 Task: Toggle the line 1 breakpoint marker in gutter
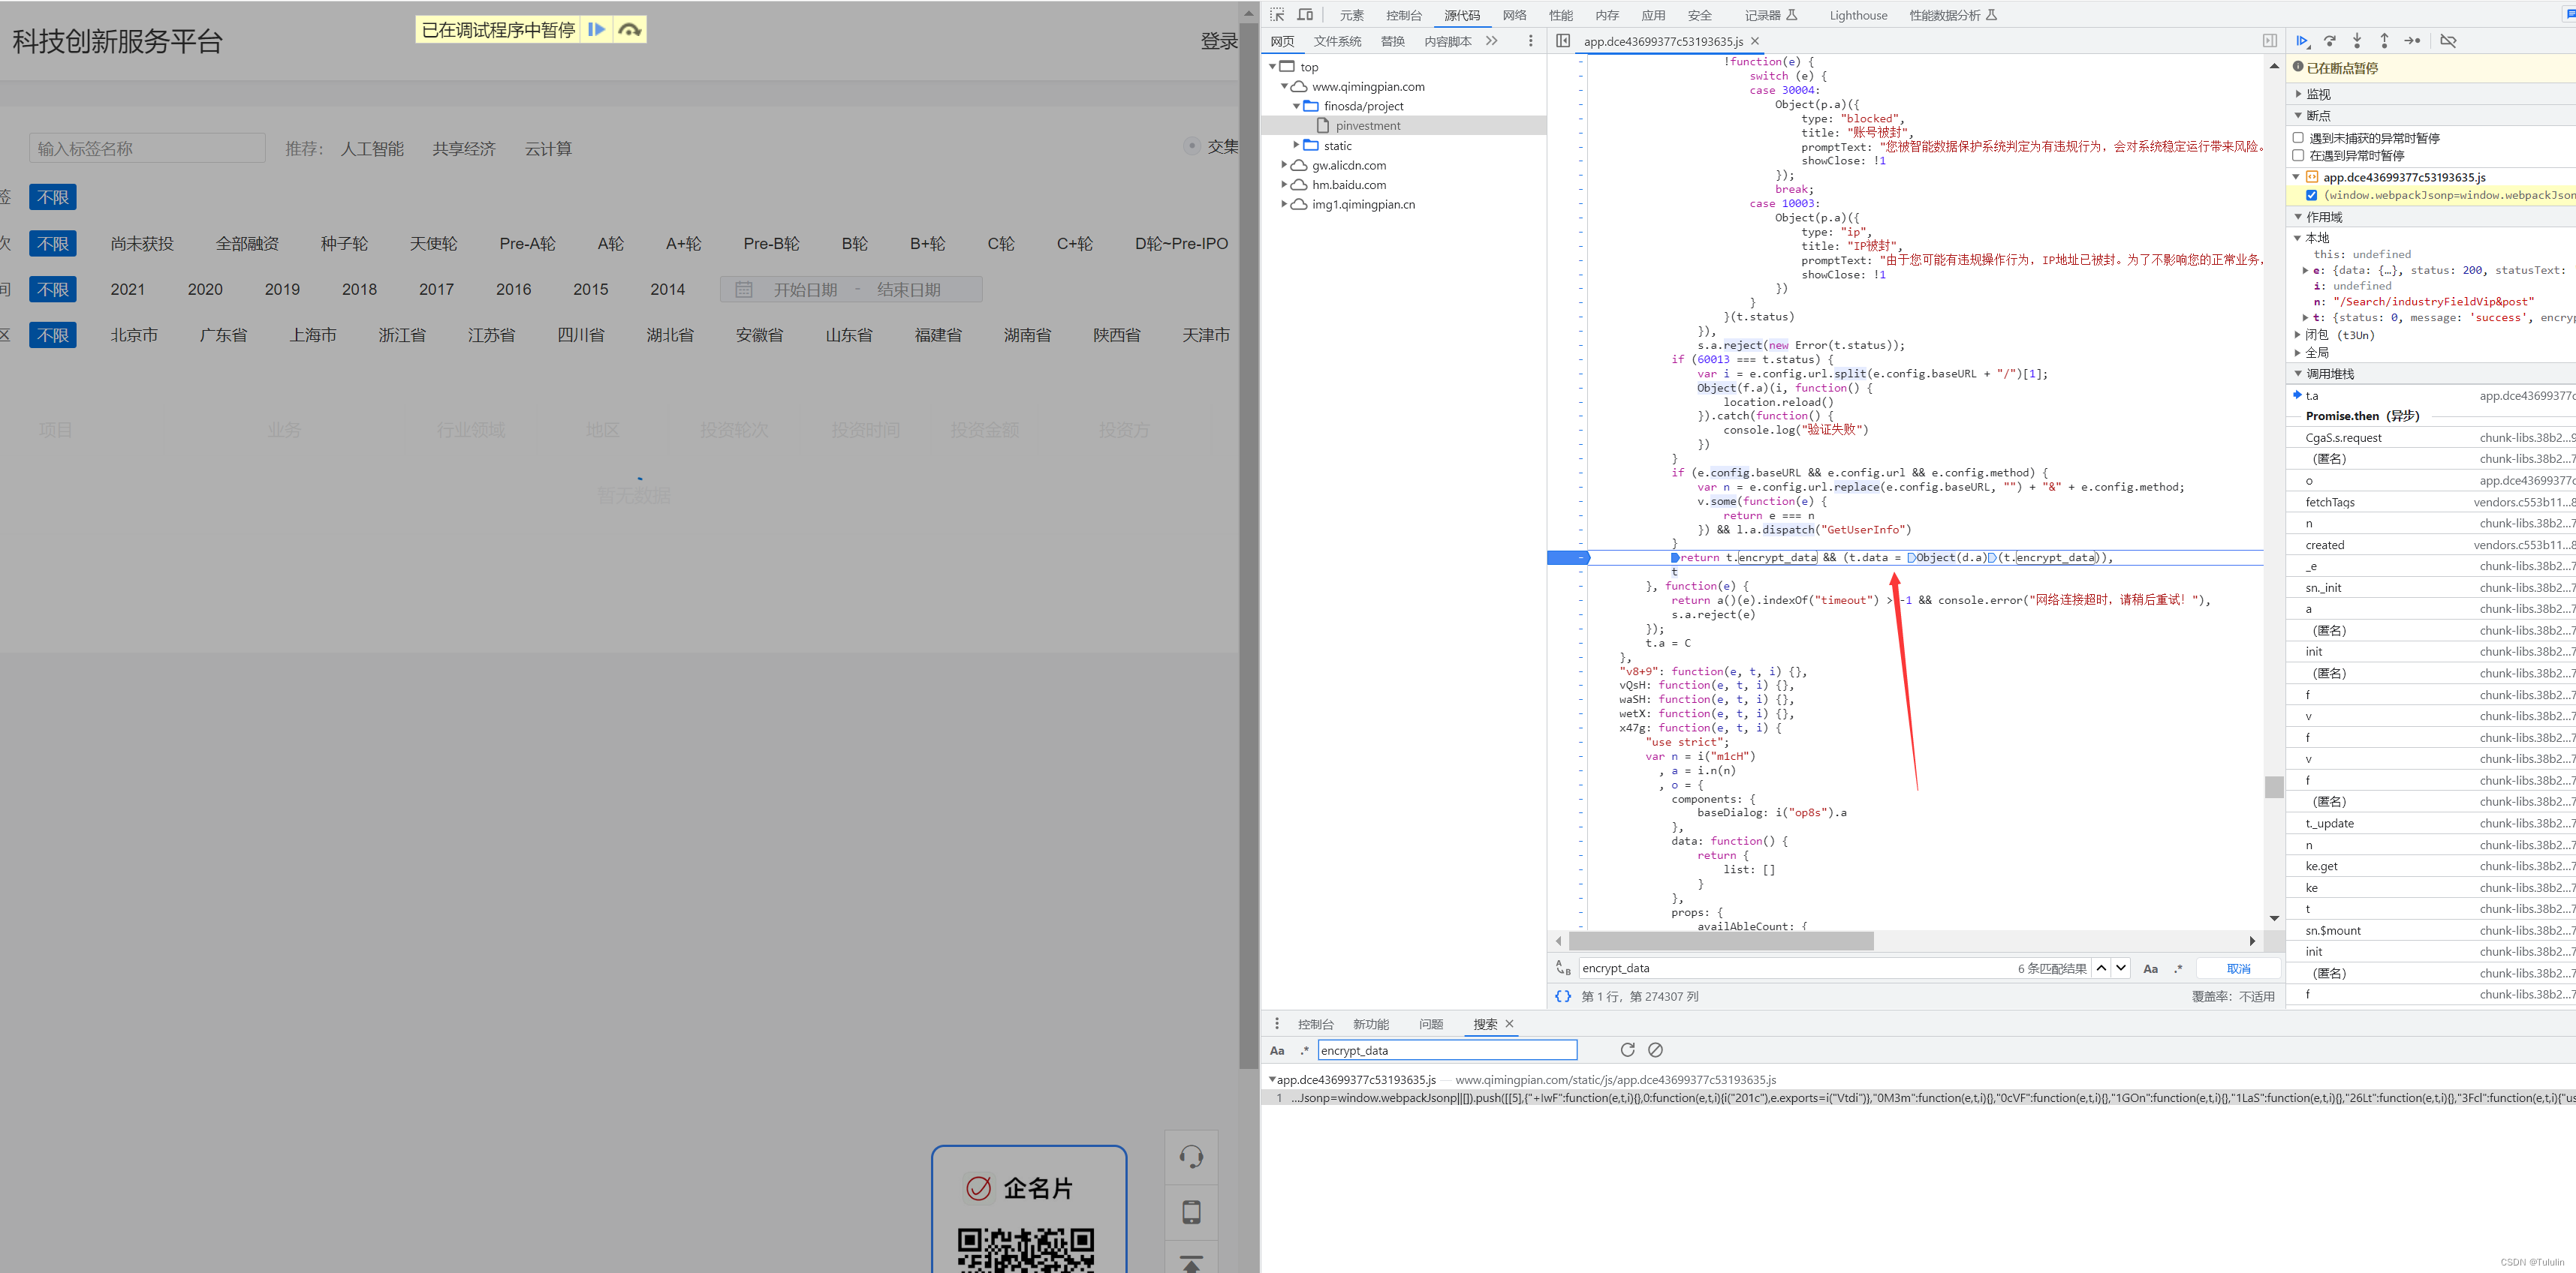[x=1566, y=557]
